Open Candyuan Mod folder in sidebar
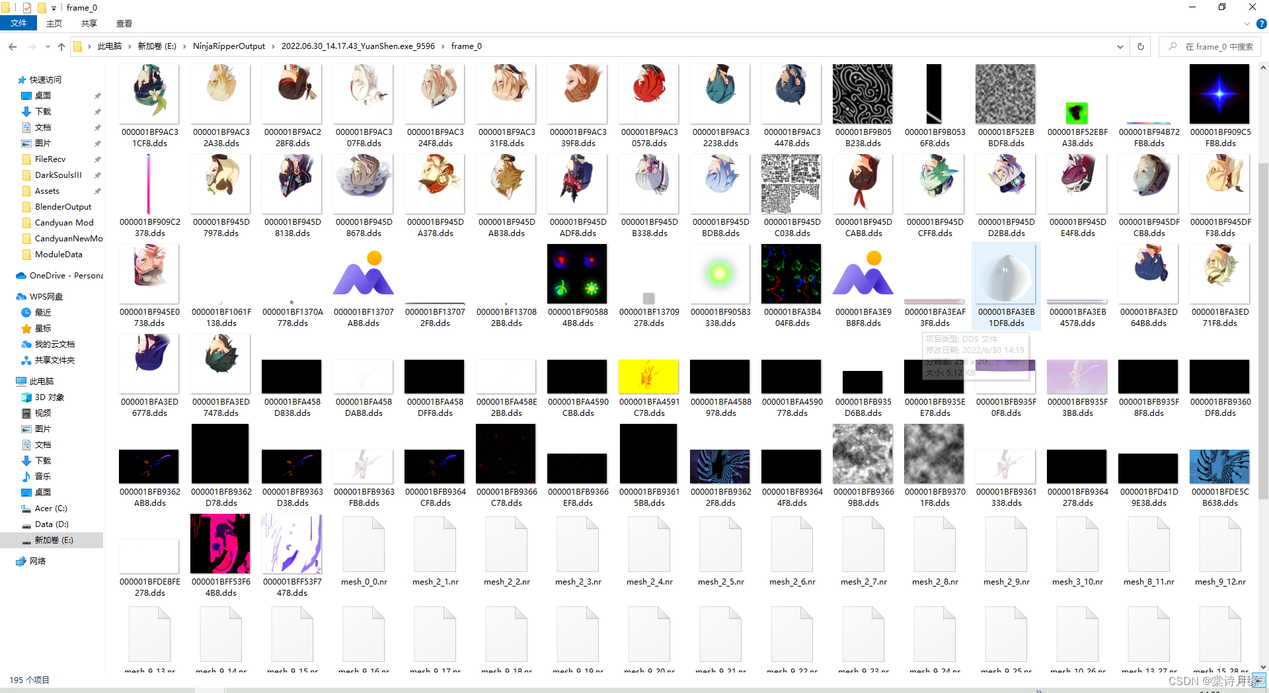The image size is (1269, 693). tap(63, 222)
